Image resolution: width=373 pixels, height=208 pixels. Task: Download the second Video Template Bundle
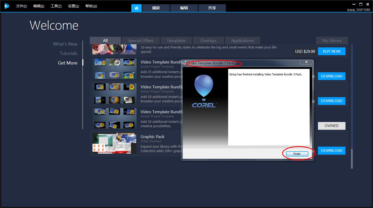332,101
